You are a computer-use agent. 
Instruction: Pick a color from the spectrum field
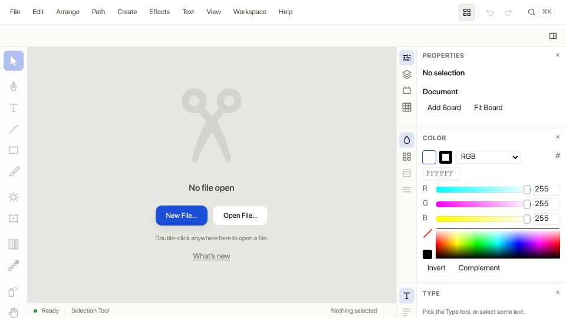click(x=498, y=243)
